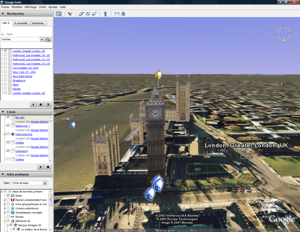The height and width of the screenshot is (232, 300).
Task: Click the big_ben model icon in Lieux
Action: click(13, 117)
